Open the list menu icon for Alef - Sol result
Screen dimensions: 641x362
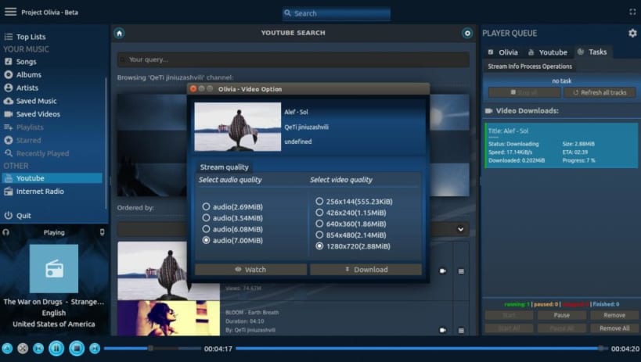[x=461, y=271]
